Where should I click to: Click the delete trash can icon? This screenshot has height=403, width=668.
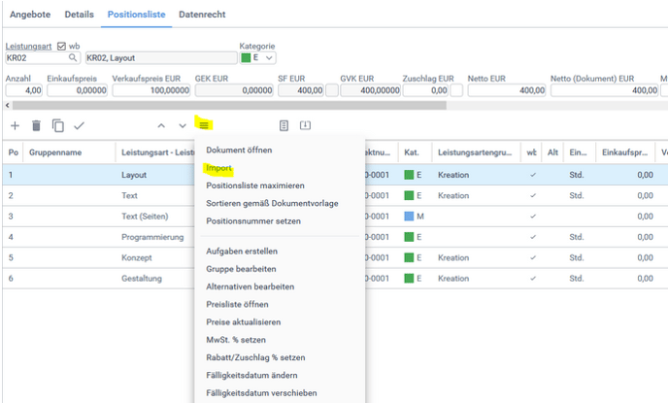36,125
